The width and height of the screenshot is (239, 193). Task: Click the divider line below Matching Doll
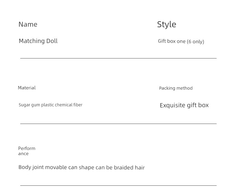(118, 58)
